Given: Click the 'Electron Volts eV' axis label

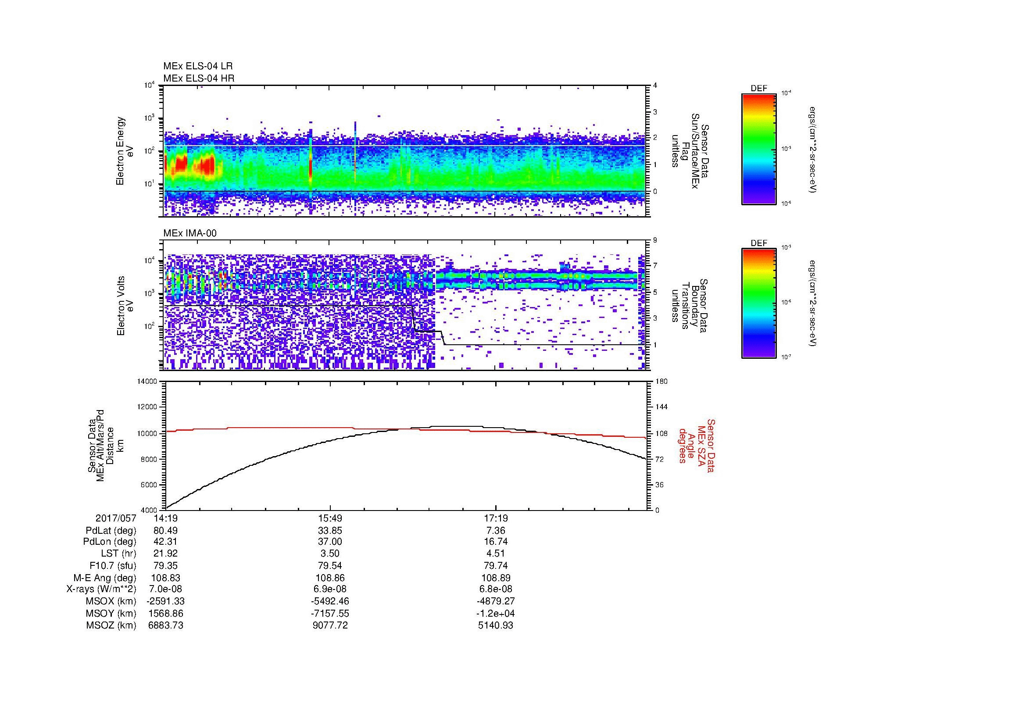Looking at the screenshot, I should click(125, 306).
